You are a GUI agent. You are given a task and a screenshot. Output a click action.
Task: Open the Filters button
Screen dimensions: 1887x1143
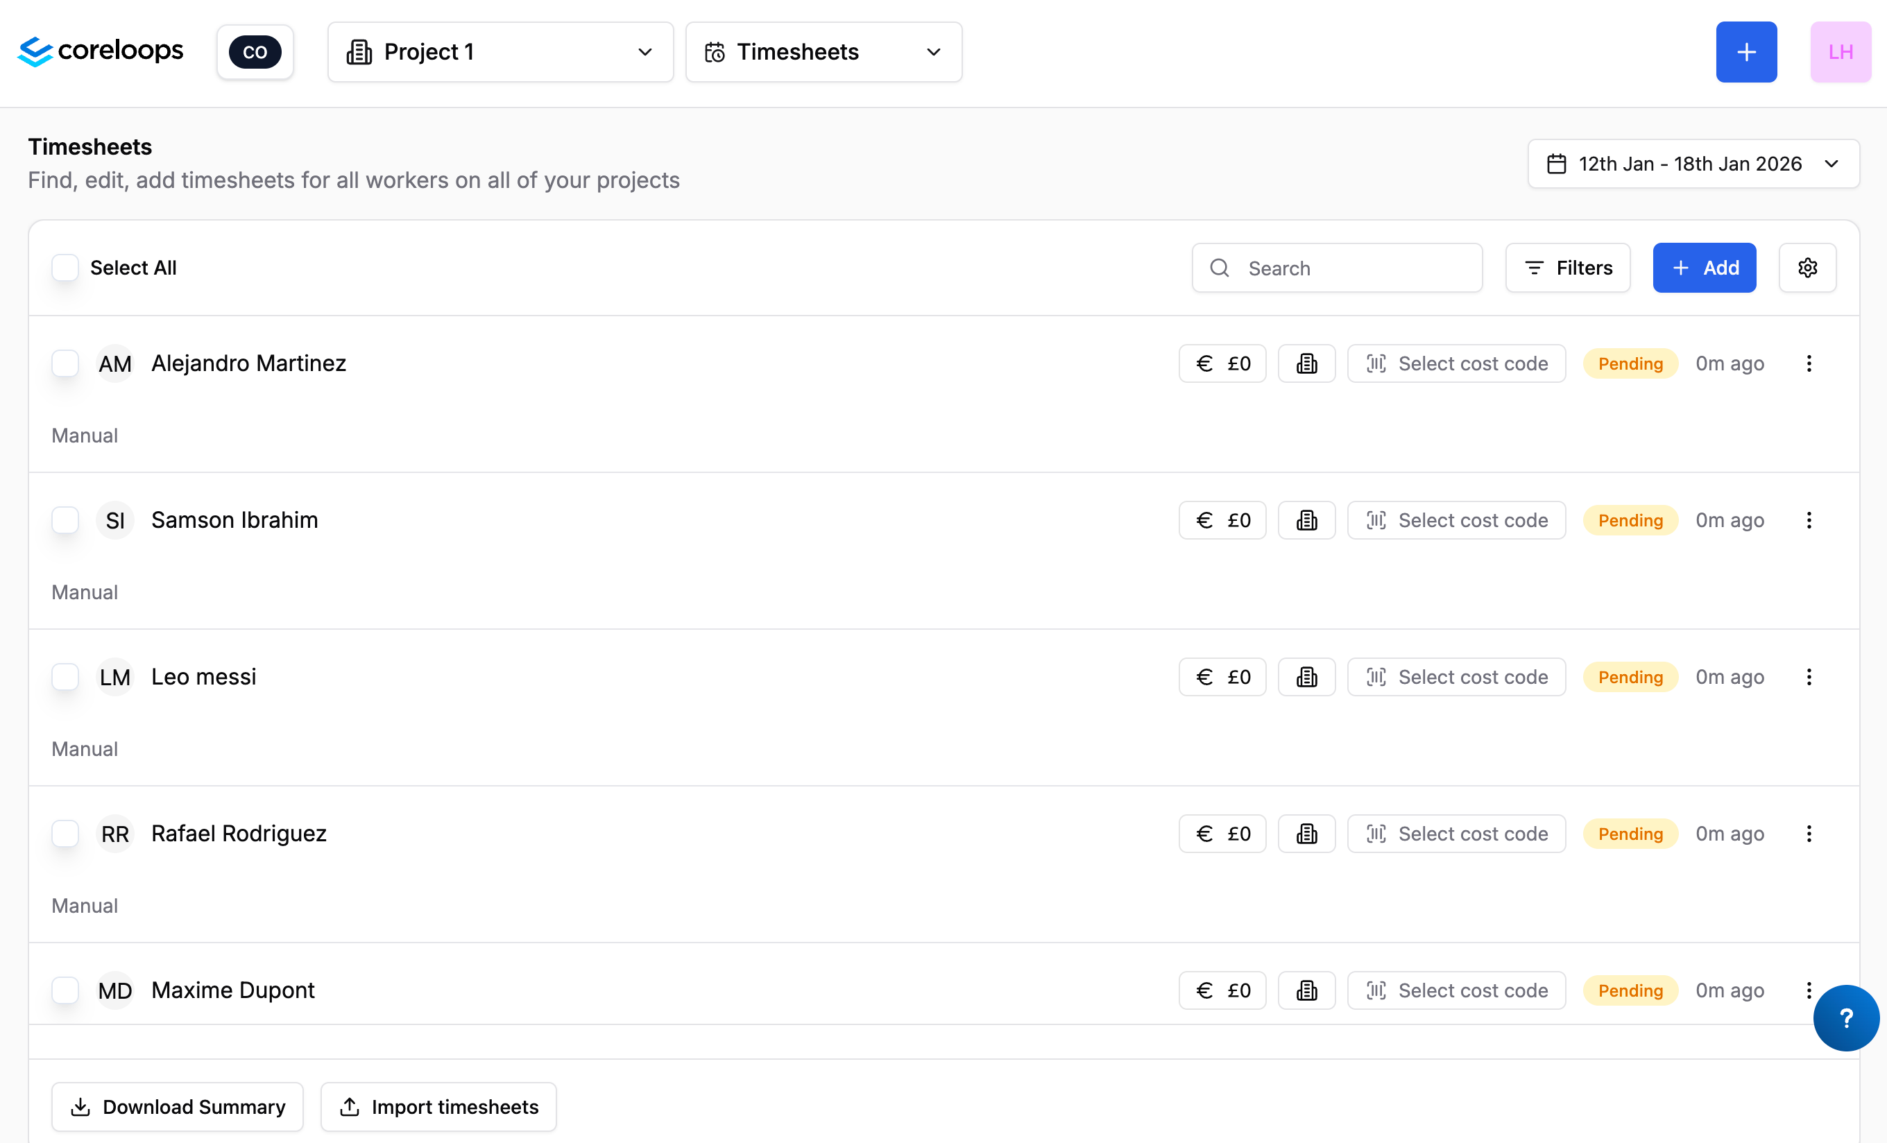[x=1568, y=268]
